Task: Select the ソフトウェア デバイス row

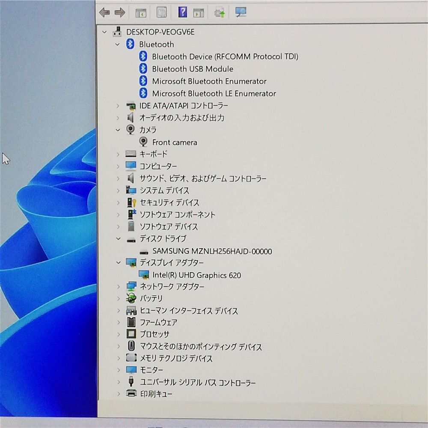Action: tap(169, 226)
